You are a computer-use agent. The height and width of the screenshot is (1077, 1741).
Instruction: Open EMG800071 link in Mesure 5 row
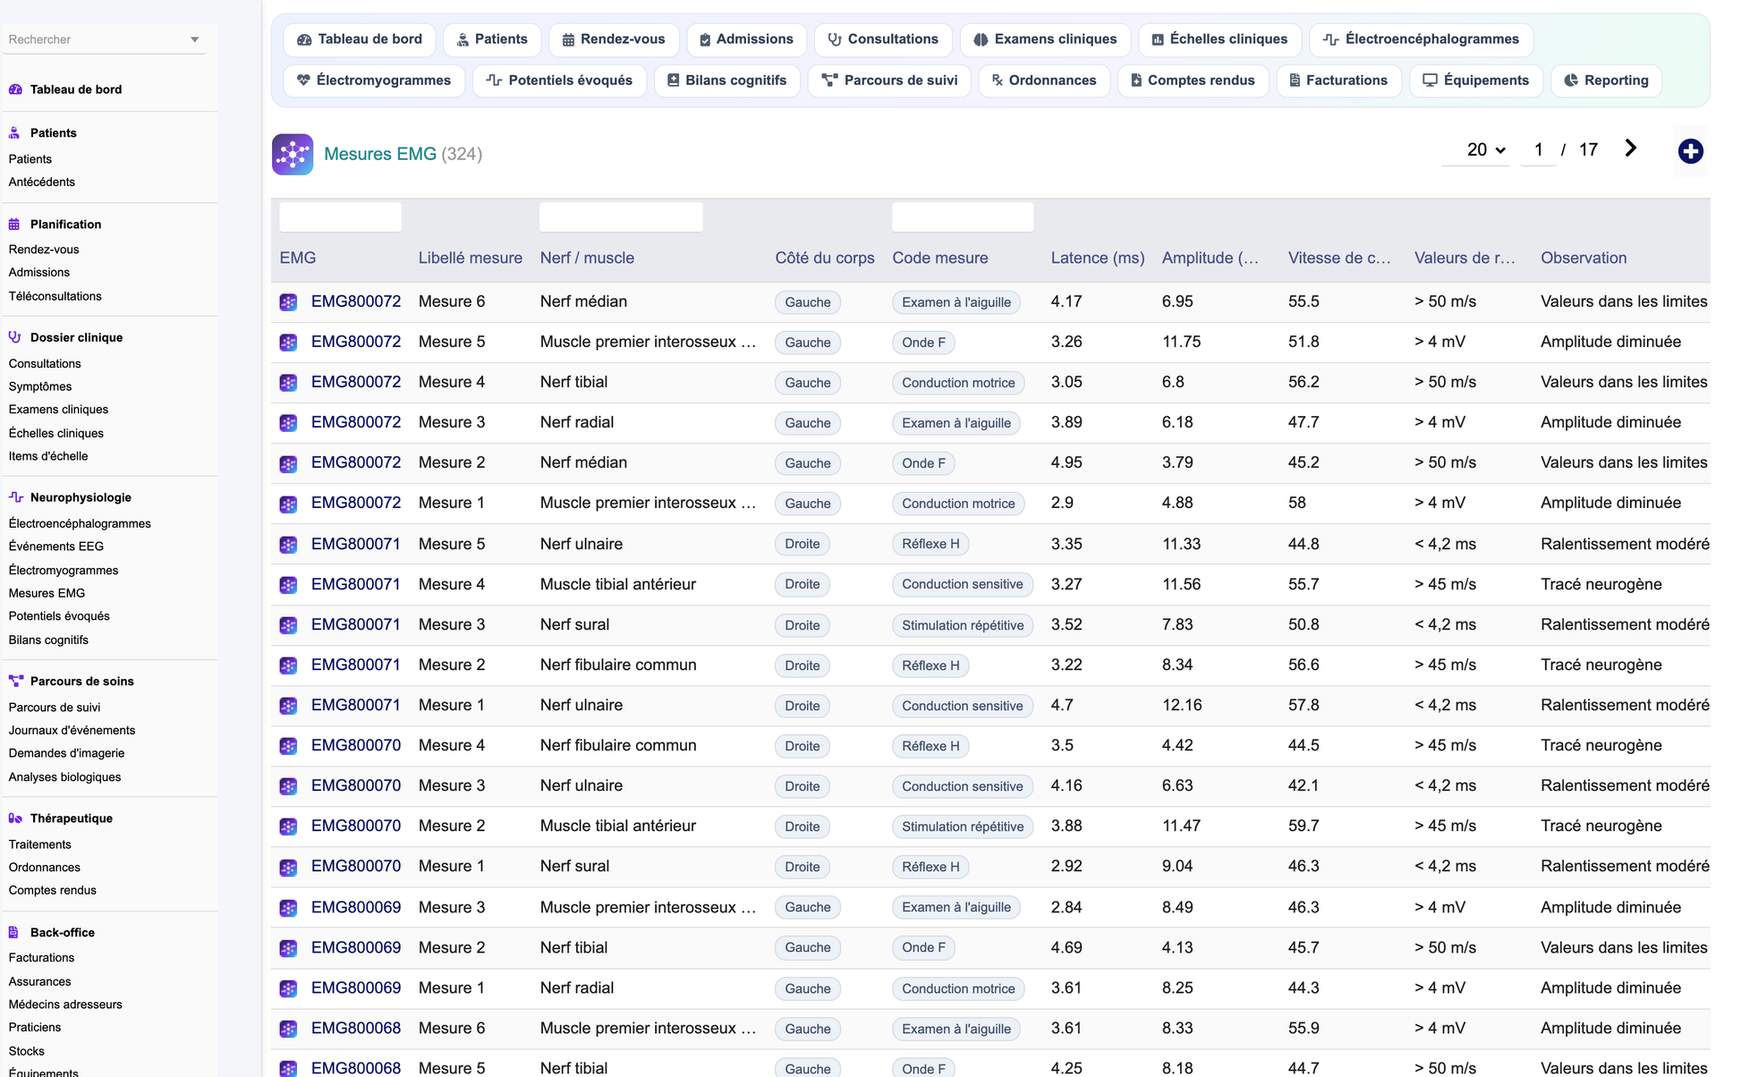tap(356, 544)
